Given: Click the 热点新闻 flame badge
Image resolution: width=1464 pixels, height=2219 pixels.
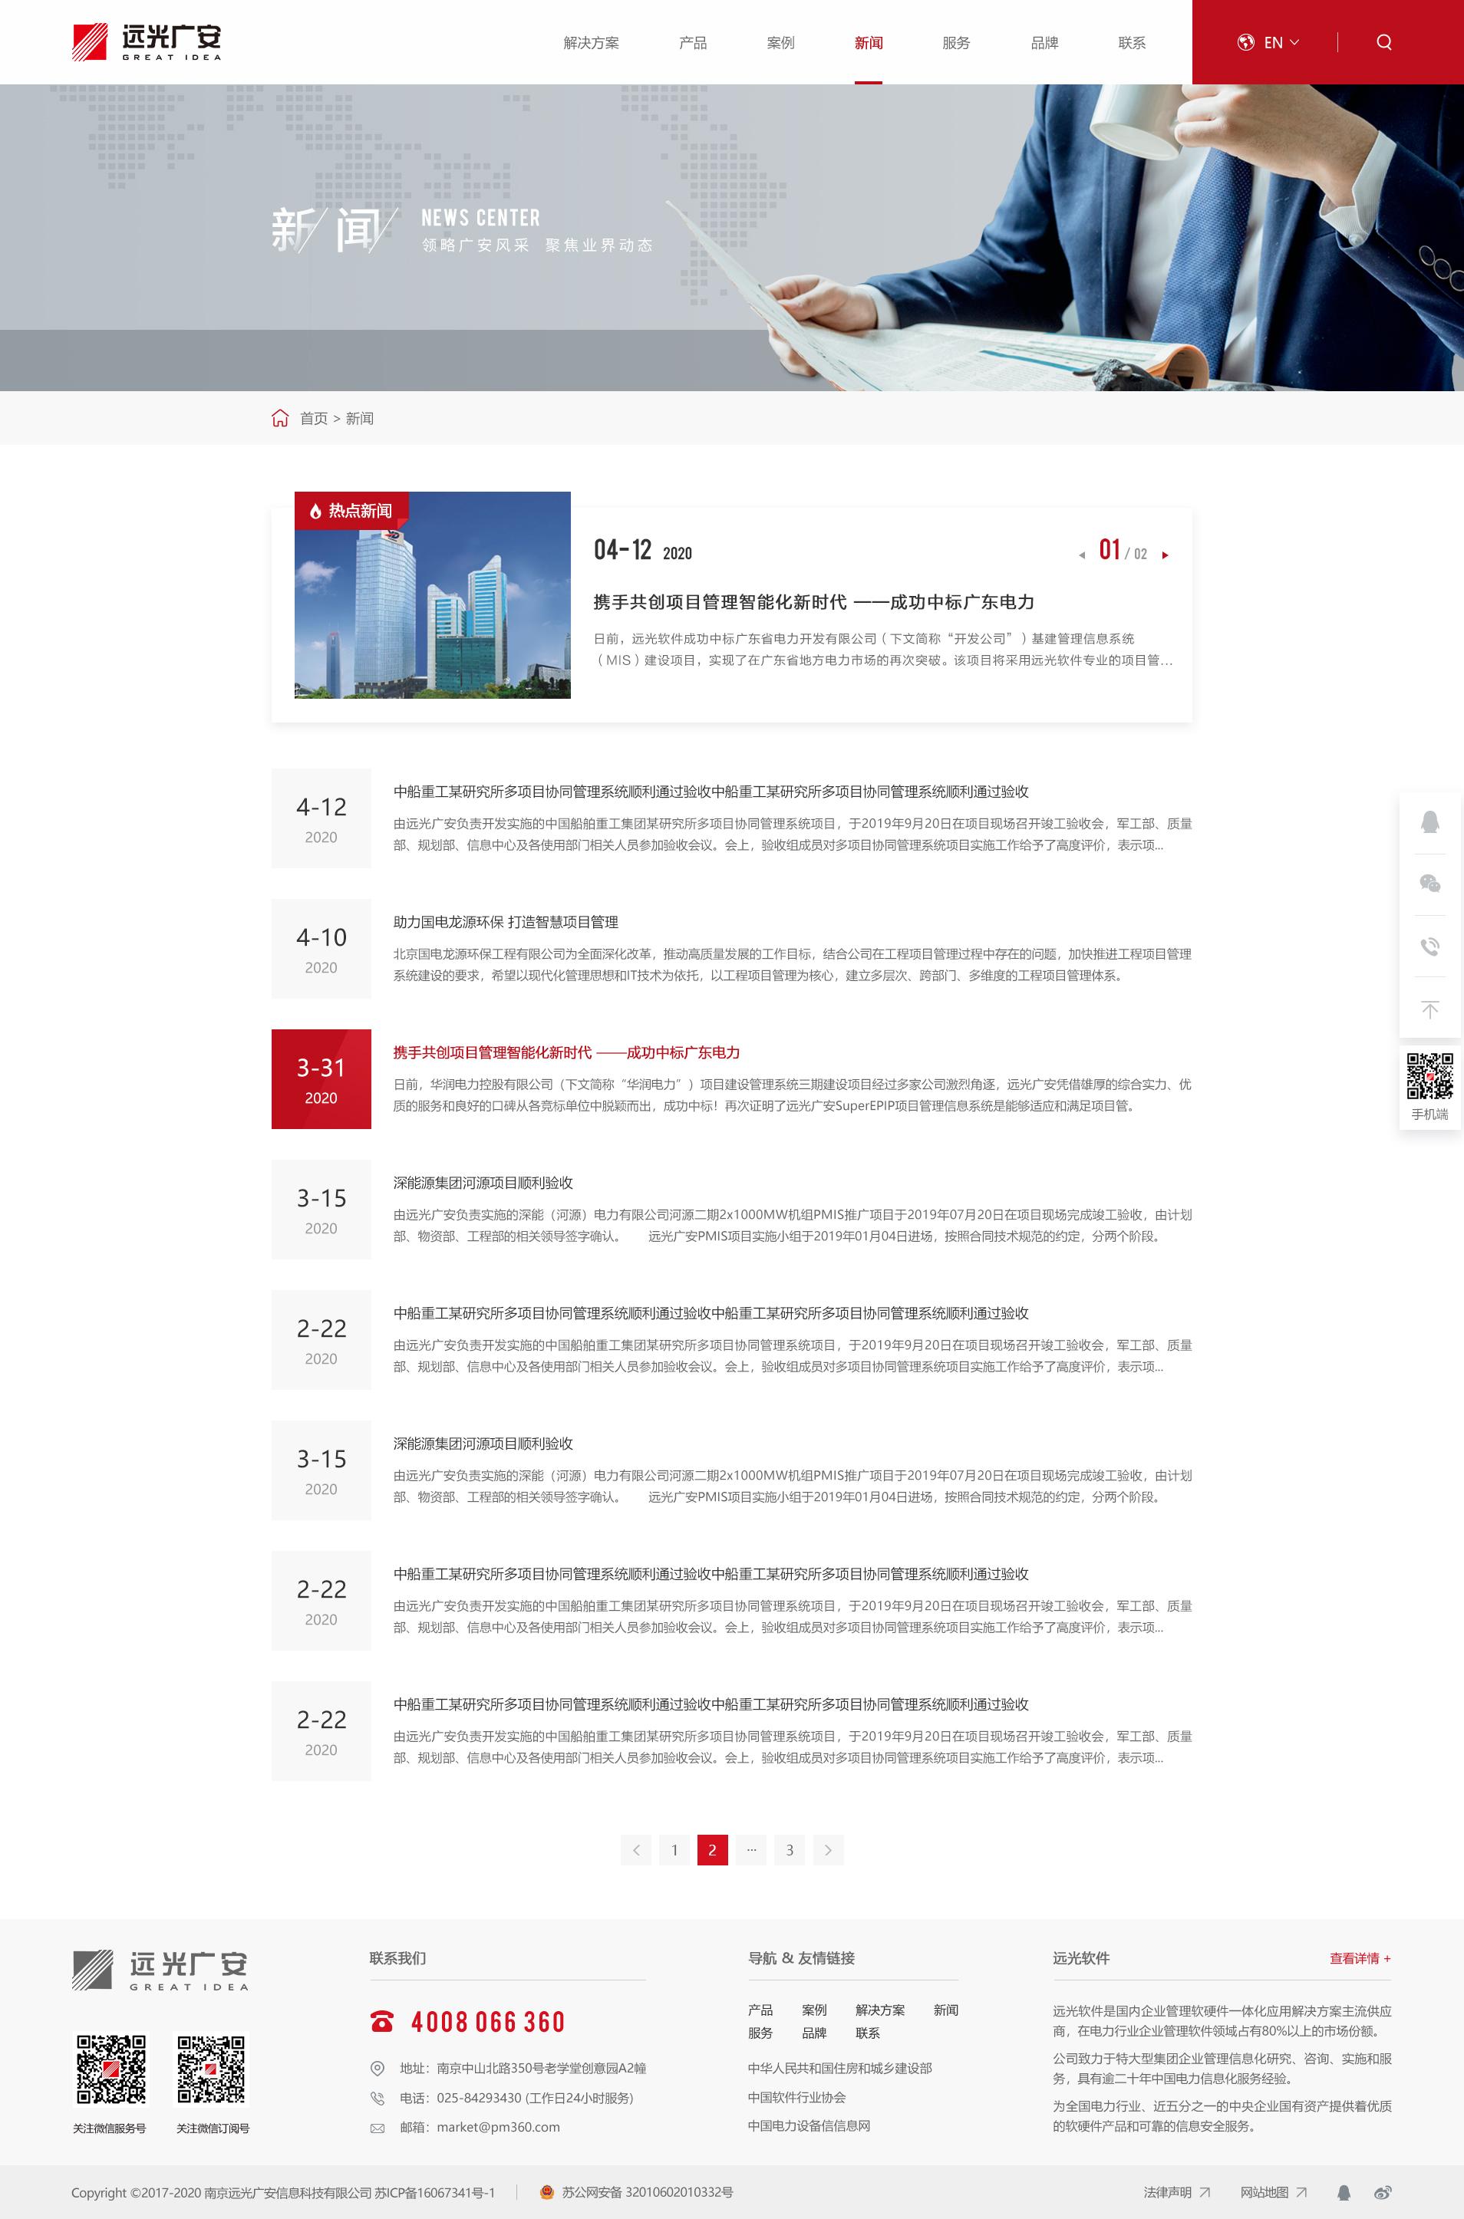Looking at the screenshot, I should point(351,510).
